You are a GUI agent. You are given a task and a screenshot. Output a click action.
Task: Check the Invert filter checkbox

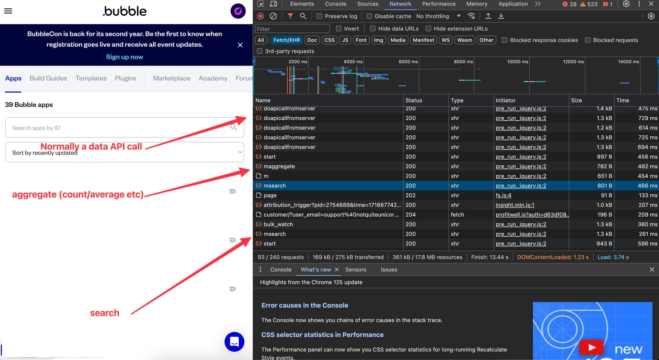point(339,28)
